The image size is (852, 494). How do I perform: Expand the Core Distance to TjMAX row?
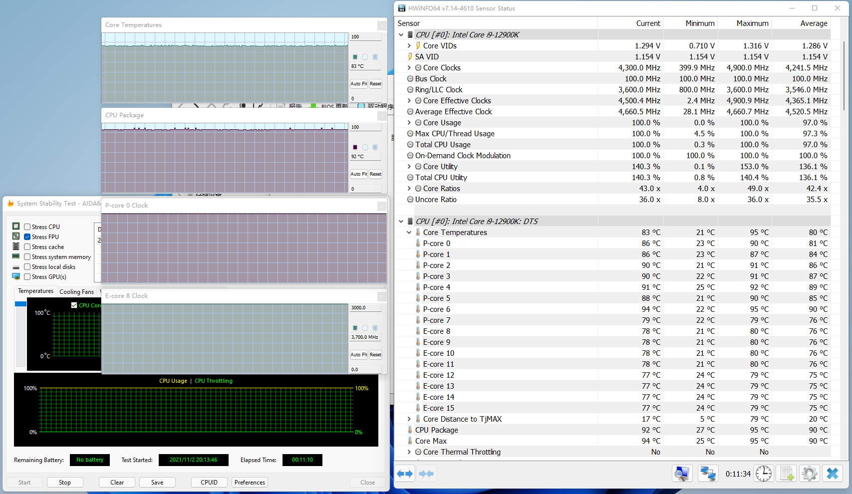tap(409, 419)
